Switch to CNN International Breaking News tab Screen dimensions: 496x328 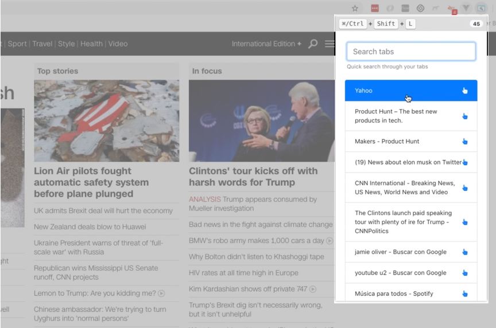coord(411,188)
